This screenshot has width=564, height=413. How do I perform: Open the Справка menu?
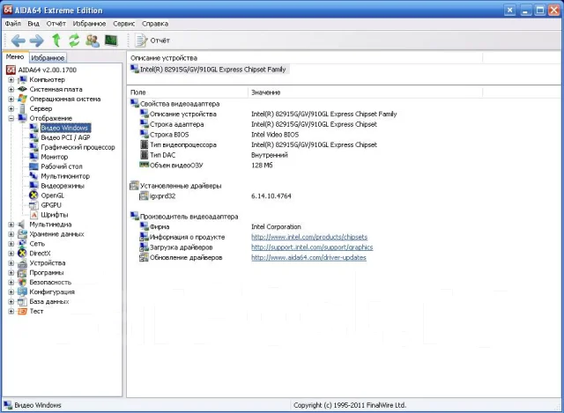[x=155, y=24]
